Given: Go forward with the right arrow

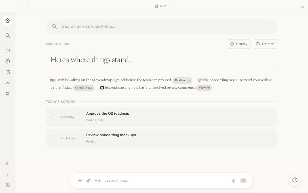Looking at the screenshot, I should point(28,6).
